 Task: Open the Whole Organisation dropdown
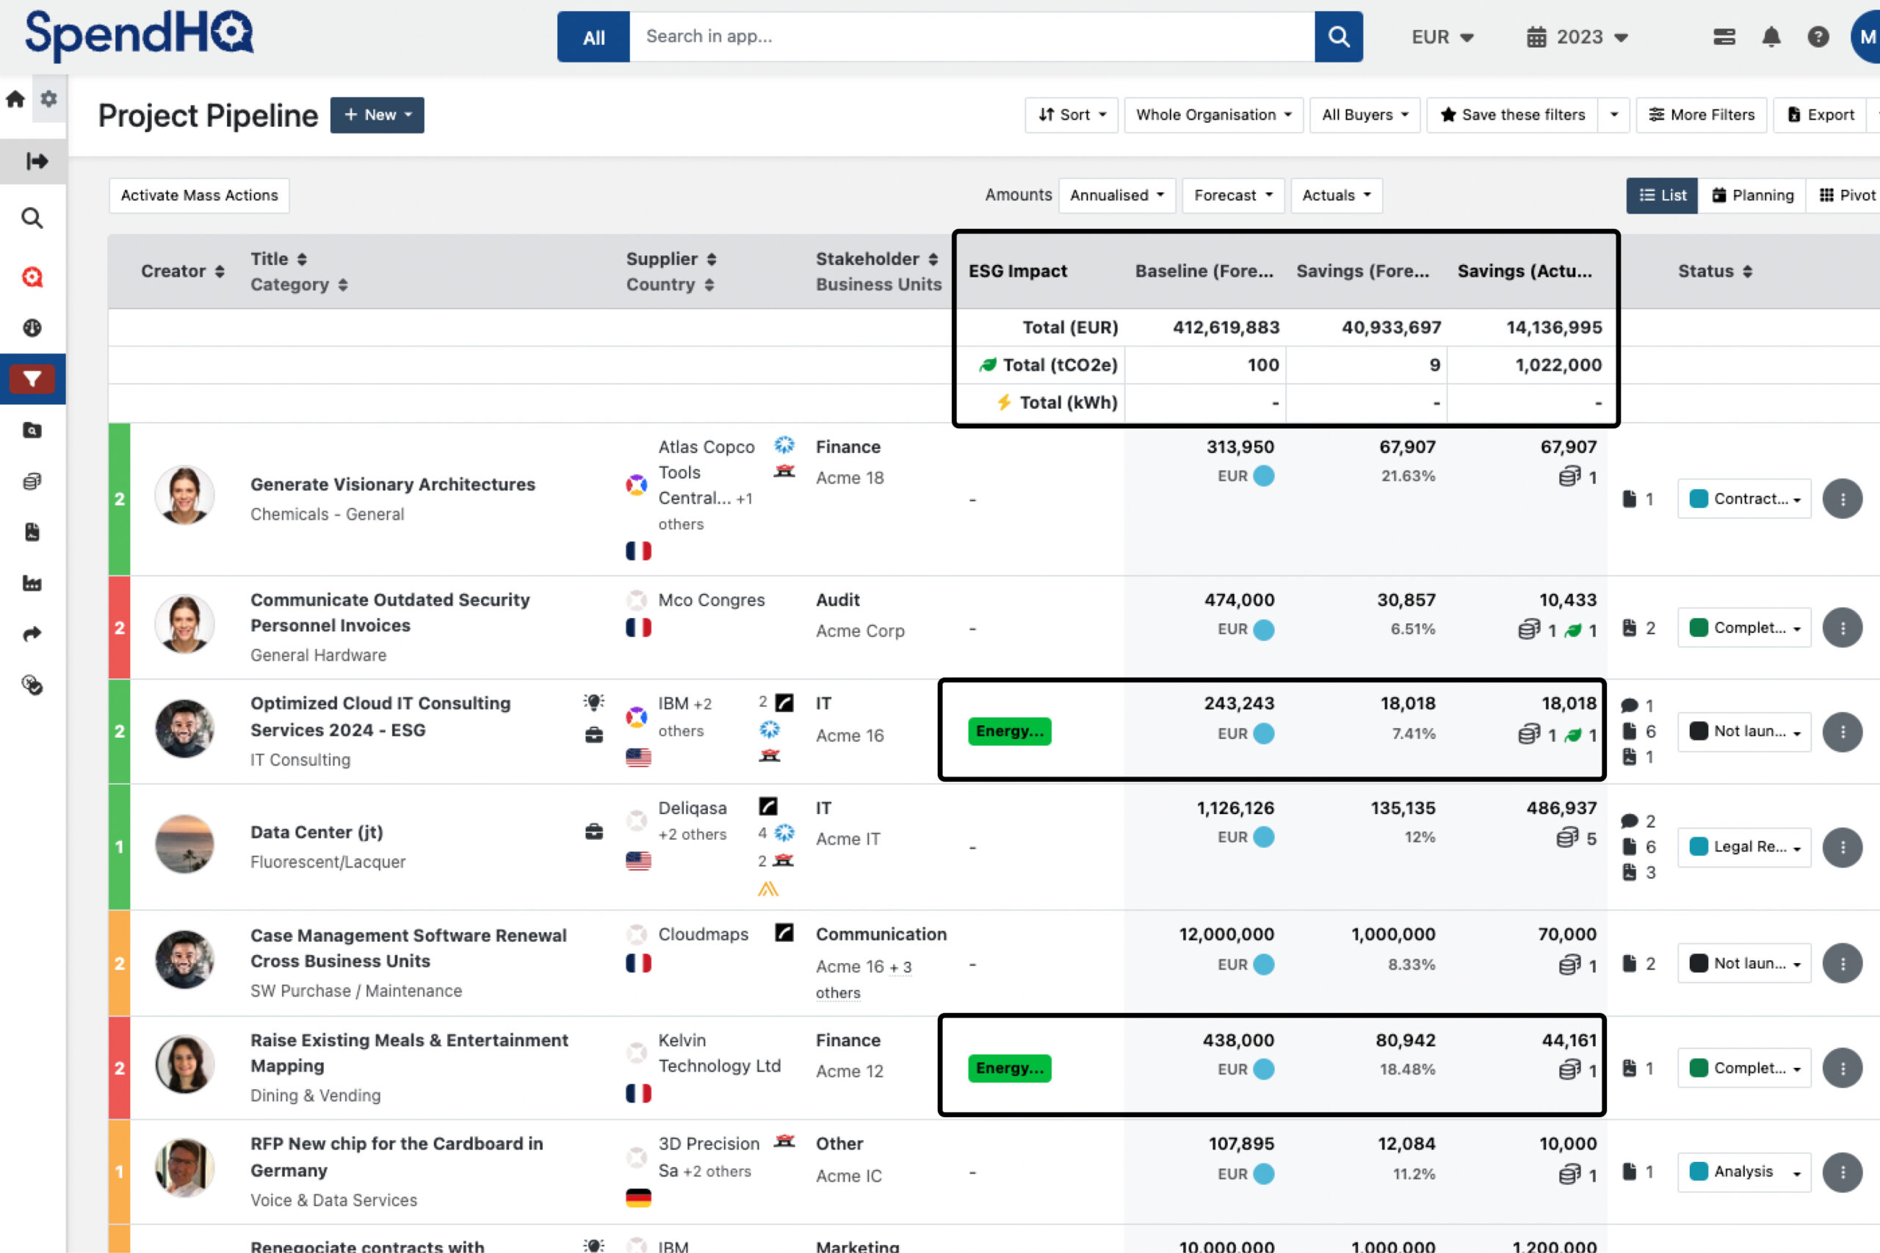point(1213,115)
